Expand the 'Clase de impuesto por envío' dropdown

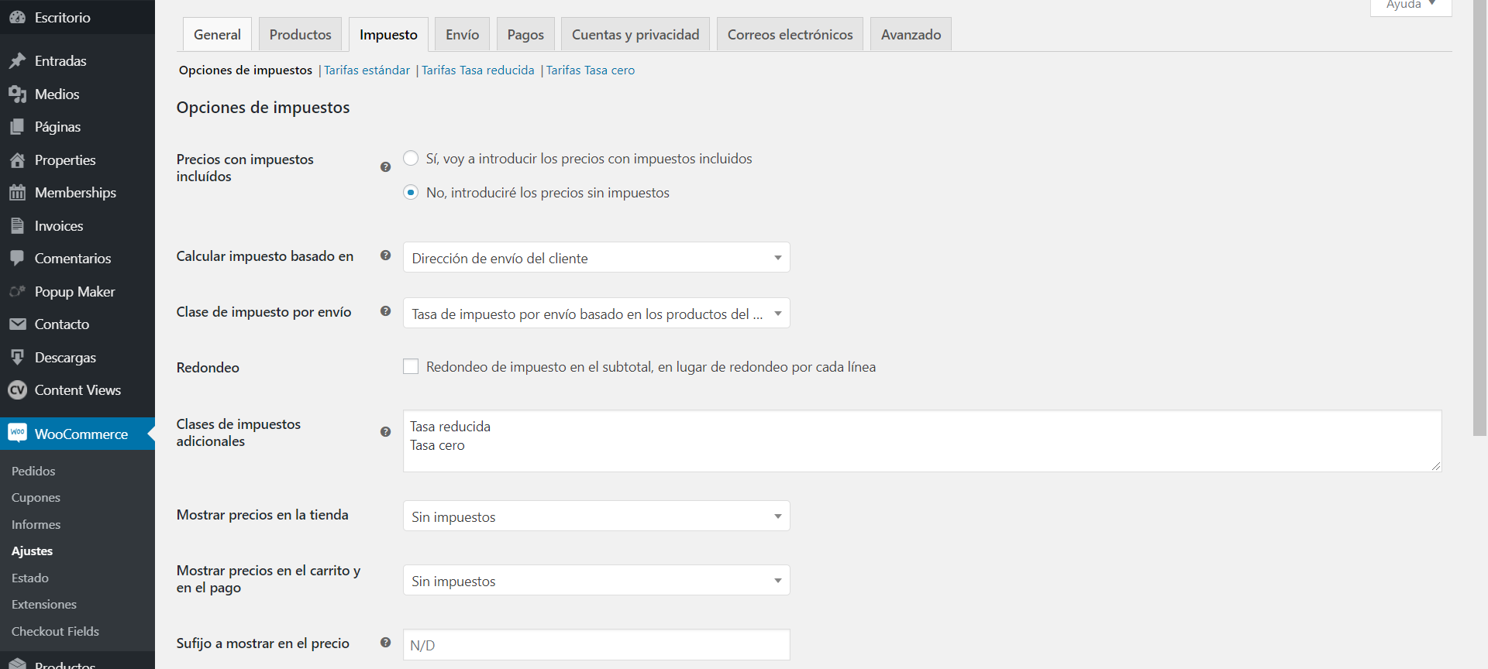596,314
